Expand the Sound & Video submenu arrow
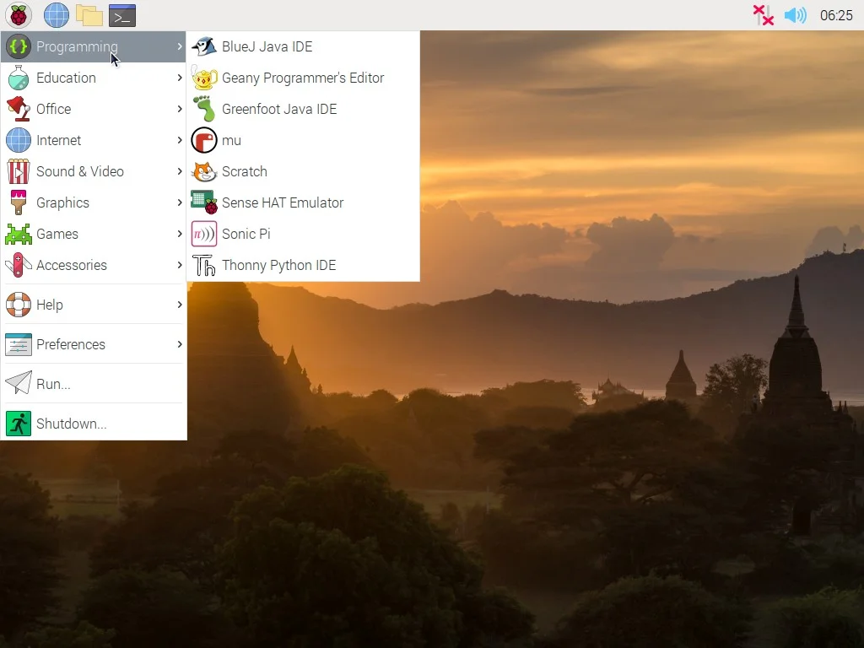 click(x=180, y=171)
